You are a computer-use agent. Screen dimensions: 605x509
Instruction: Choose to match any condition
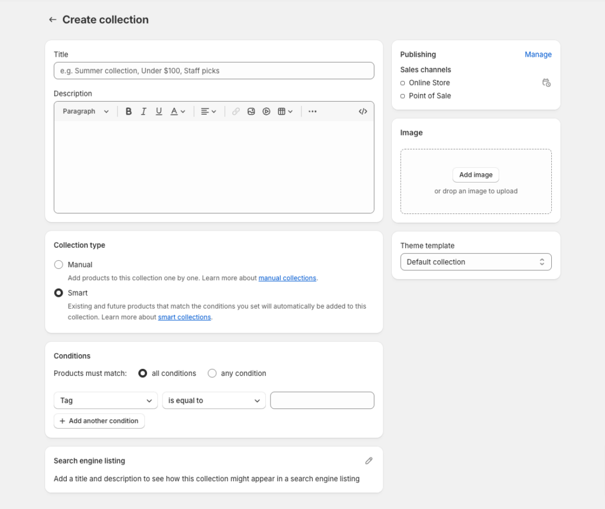212,373
